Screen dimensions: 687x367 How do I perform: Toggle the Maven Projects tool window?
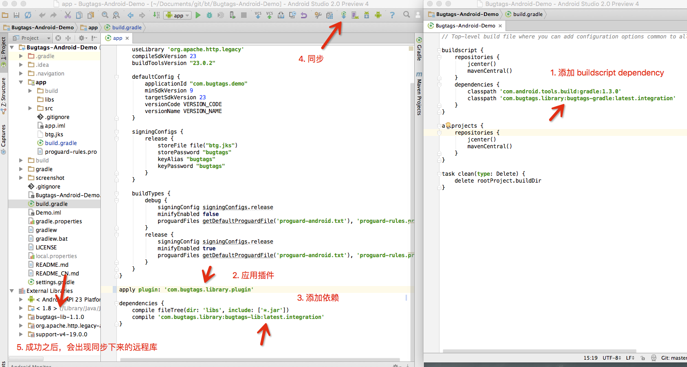coord(419,93)
